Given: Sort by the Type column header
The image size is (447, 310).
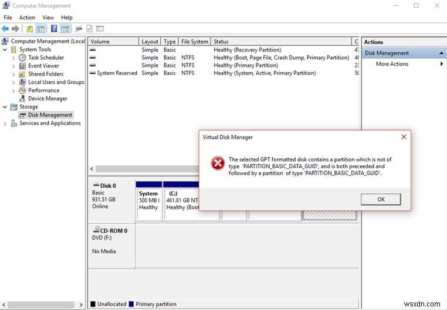Looking at the screenshot, I should pyautogui.click(x=170, y=42).
